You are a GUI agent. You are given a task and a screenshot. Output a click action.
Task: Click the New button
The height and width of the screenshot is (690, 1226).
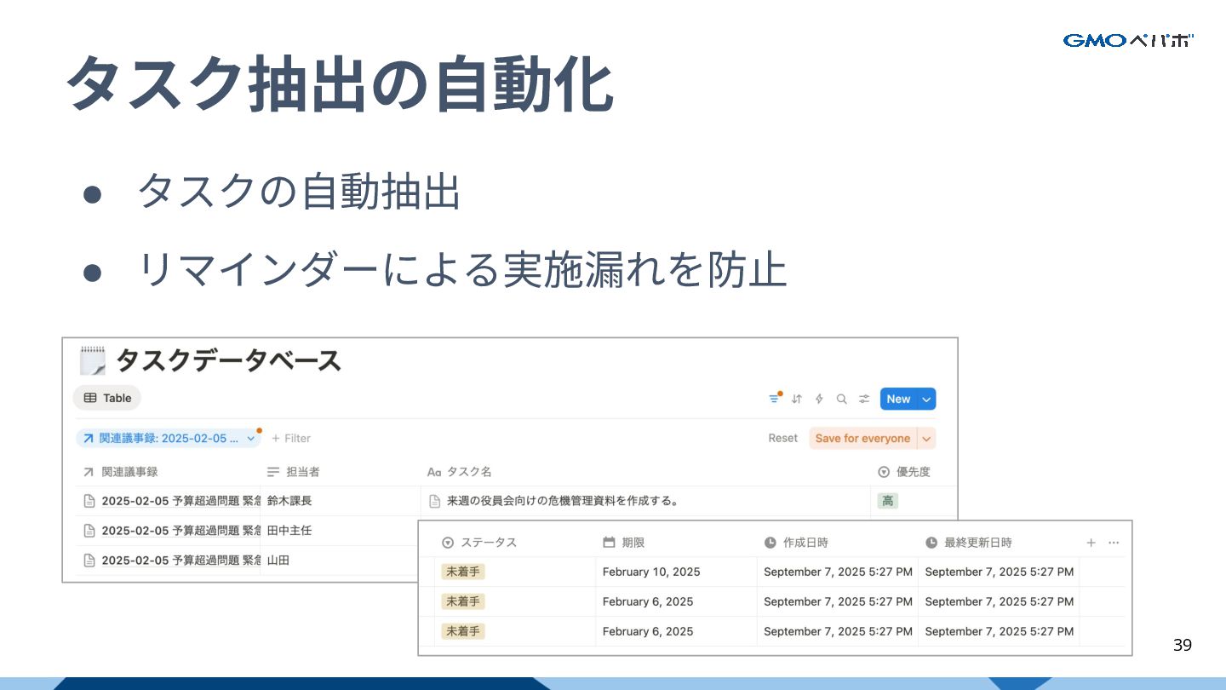click(x=898, y=399)
